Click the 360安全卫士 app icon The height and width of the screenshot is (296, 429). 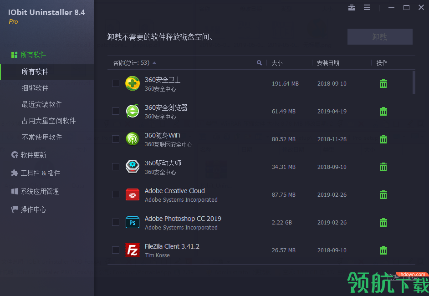[x=133, y=83]
